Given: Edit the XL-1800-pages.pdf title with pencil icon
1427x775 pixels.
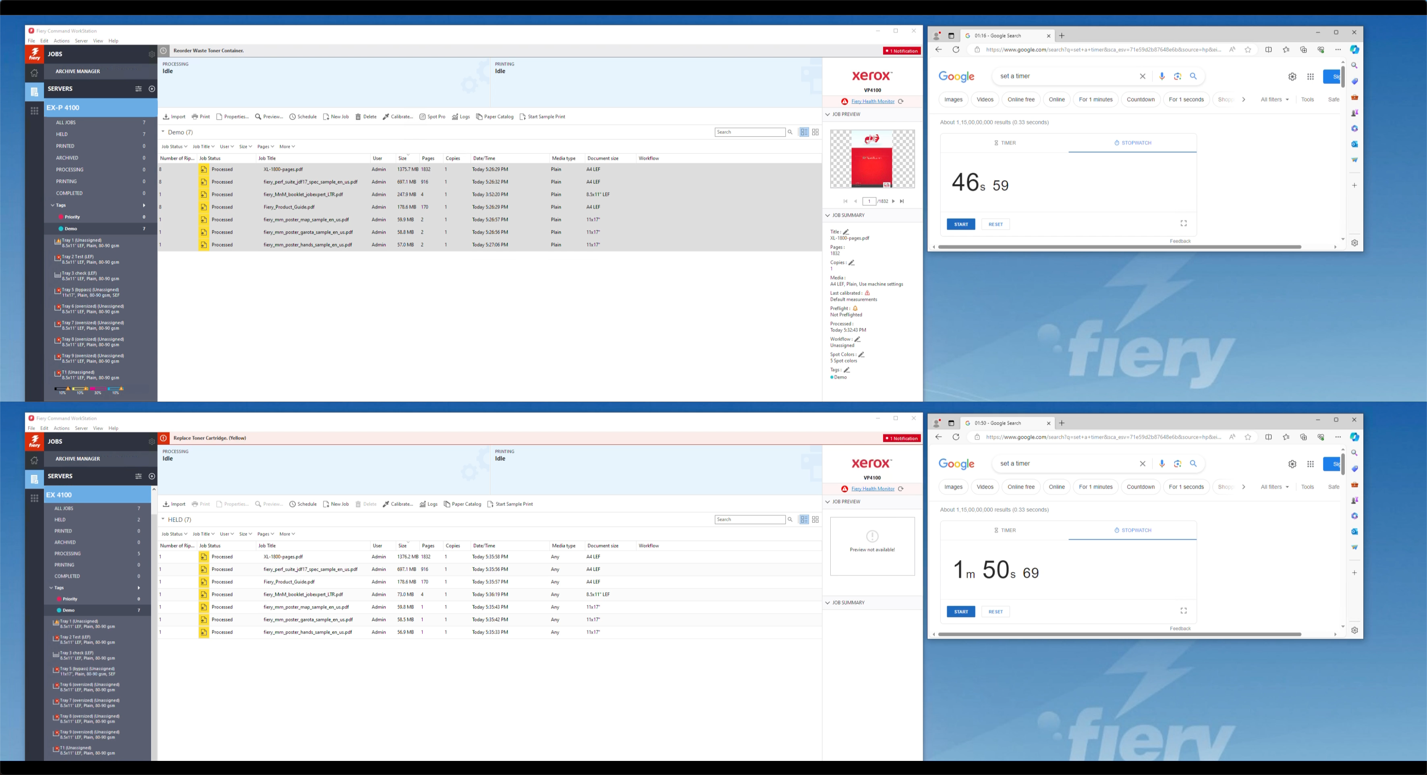Looking at the screenshot, I should click(846, 232).
